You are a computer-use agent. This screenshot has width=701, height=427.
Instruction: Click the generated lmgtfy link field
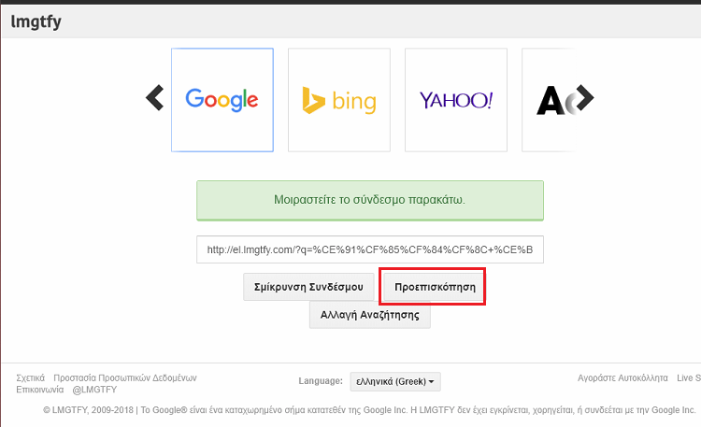(370, 249)
